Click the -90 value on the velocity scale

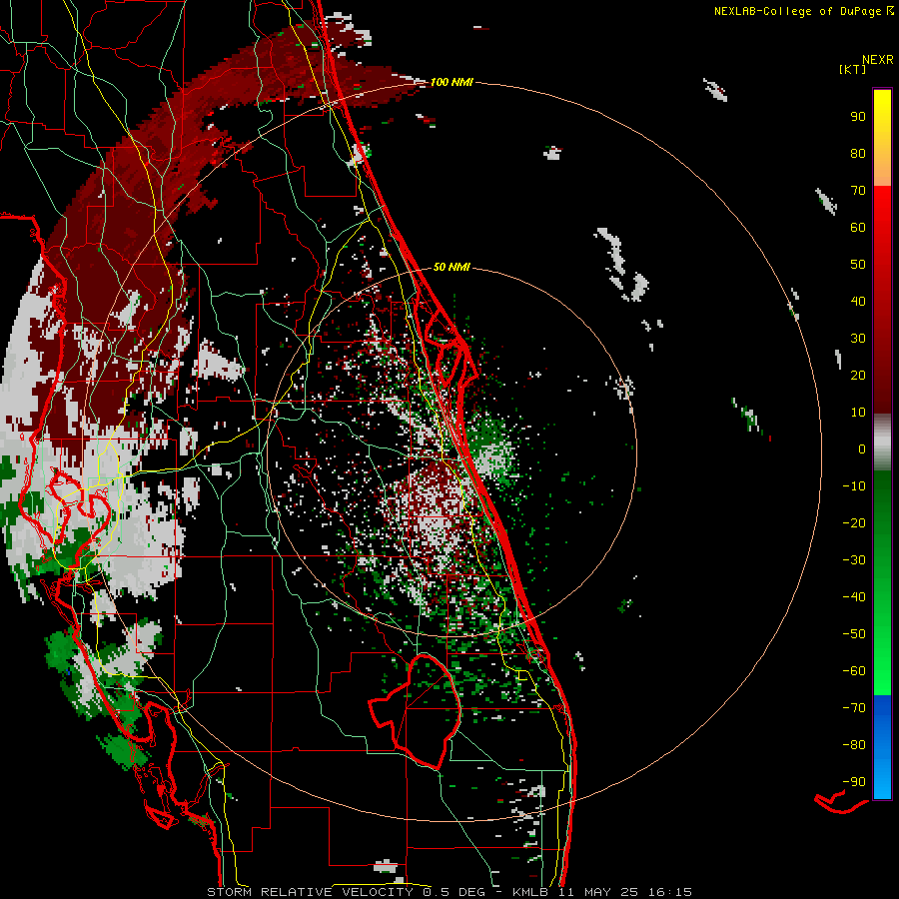coord(854,781)
